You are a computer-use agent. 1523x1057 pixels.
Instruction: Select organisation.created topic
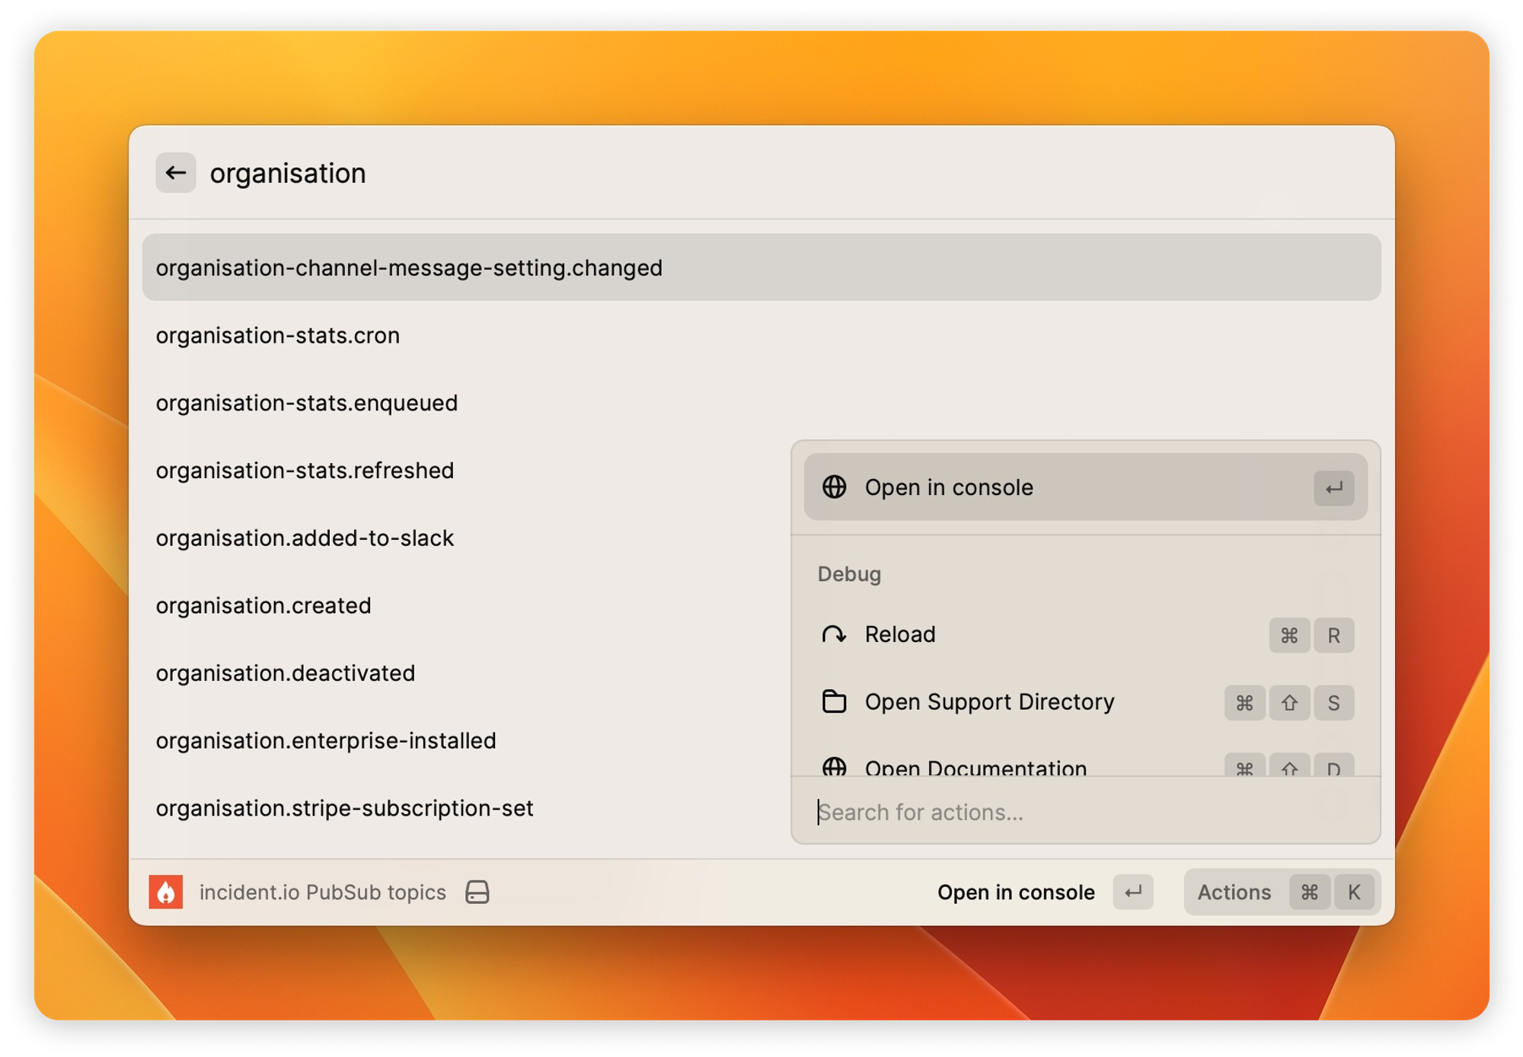(263, 605)
